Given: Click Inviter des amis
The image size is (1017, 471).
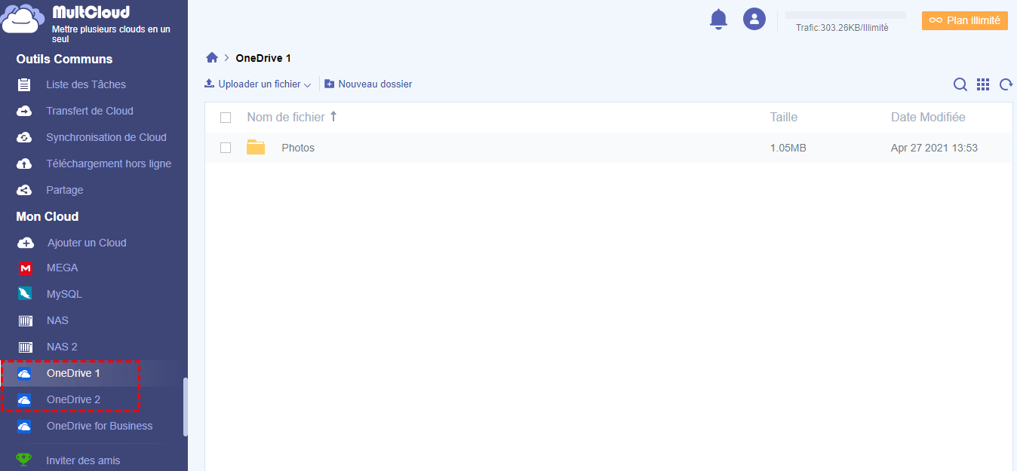Looking at the screenshot, I should (83, 460).
